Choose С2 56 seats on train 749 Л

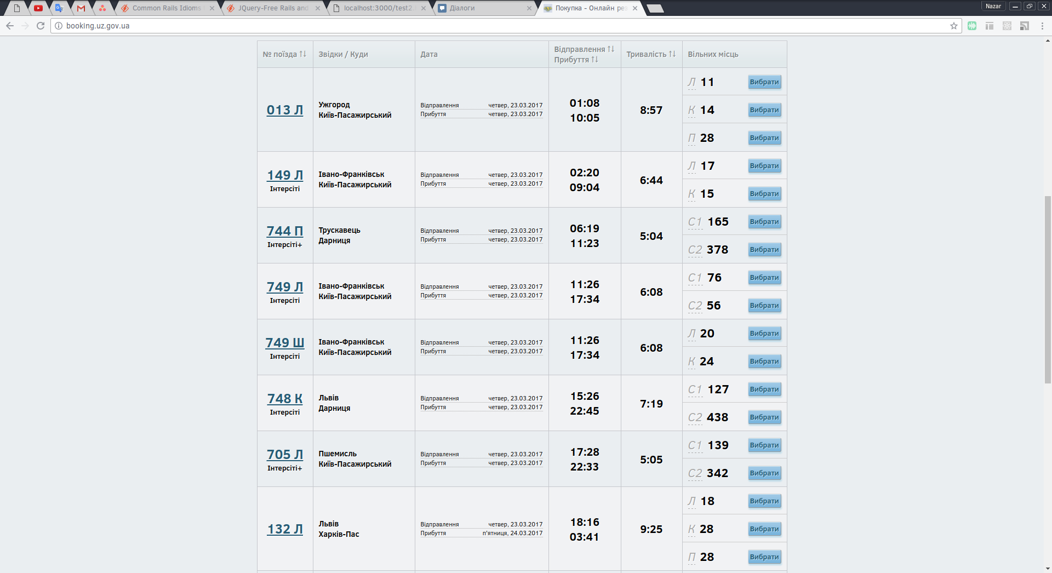click(764, 306)
